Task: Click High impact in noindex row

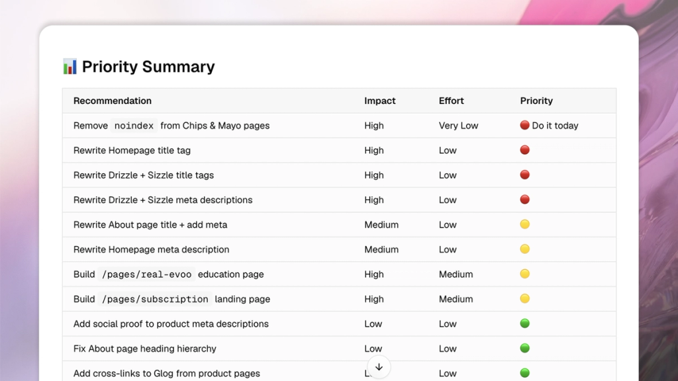Action: 373,126
